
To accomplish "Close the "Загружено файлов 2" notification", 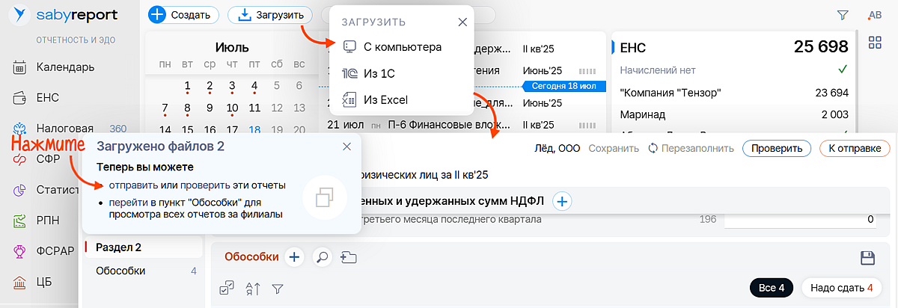I will 346,147.
